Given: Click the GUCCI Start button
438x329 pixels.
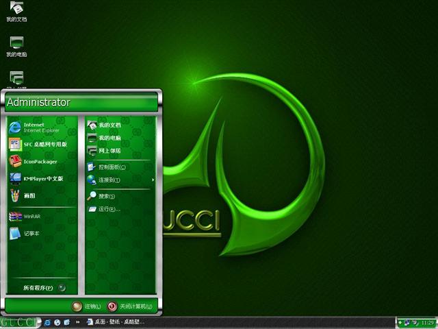Looking at the screenshot, I should pos(20,323).
